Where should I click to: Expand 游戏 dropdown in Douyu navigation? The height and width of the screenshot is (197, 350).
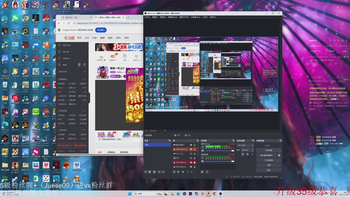(x=119, y=38)
